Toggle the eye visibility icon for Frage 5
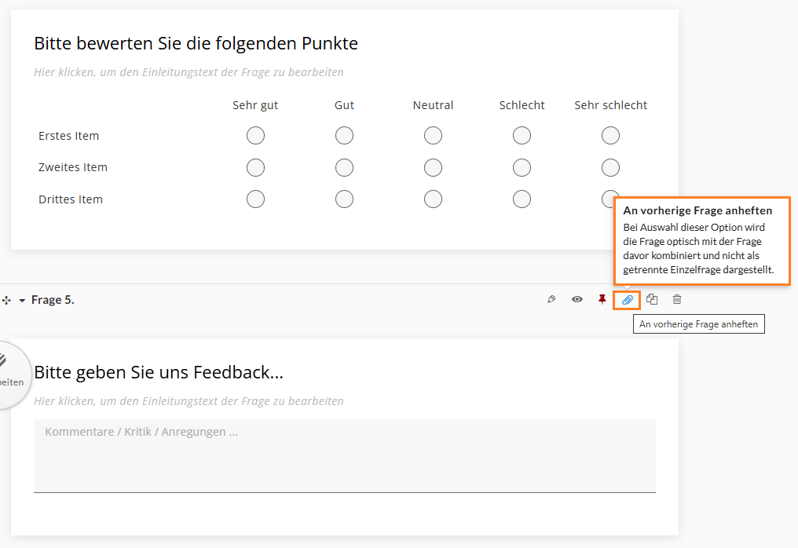 [577, 299]
